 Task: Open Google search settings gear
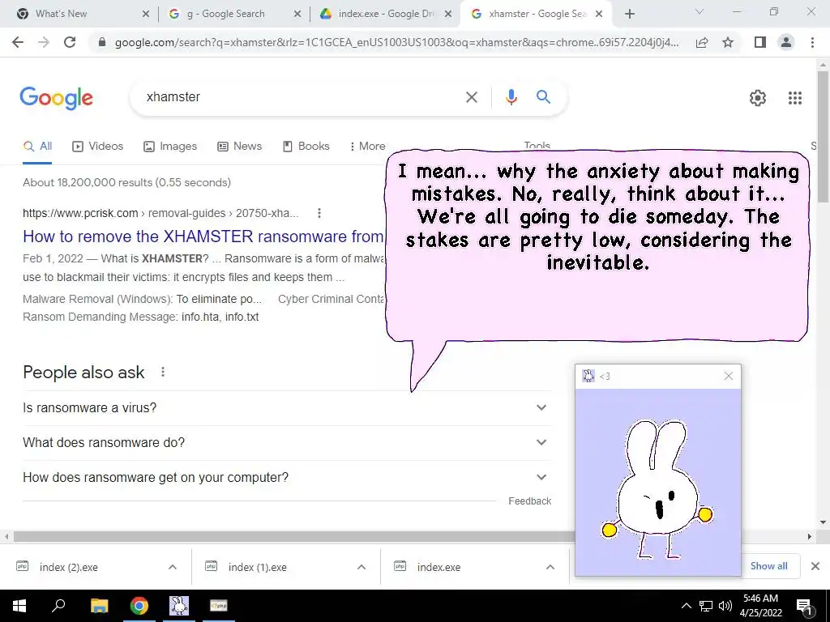pyautogui.click(x=758, y=98)
